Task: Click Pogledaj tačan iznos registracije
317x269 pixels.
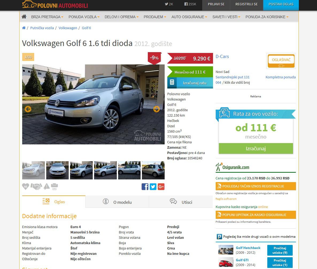Action: (256, 186)
